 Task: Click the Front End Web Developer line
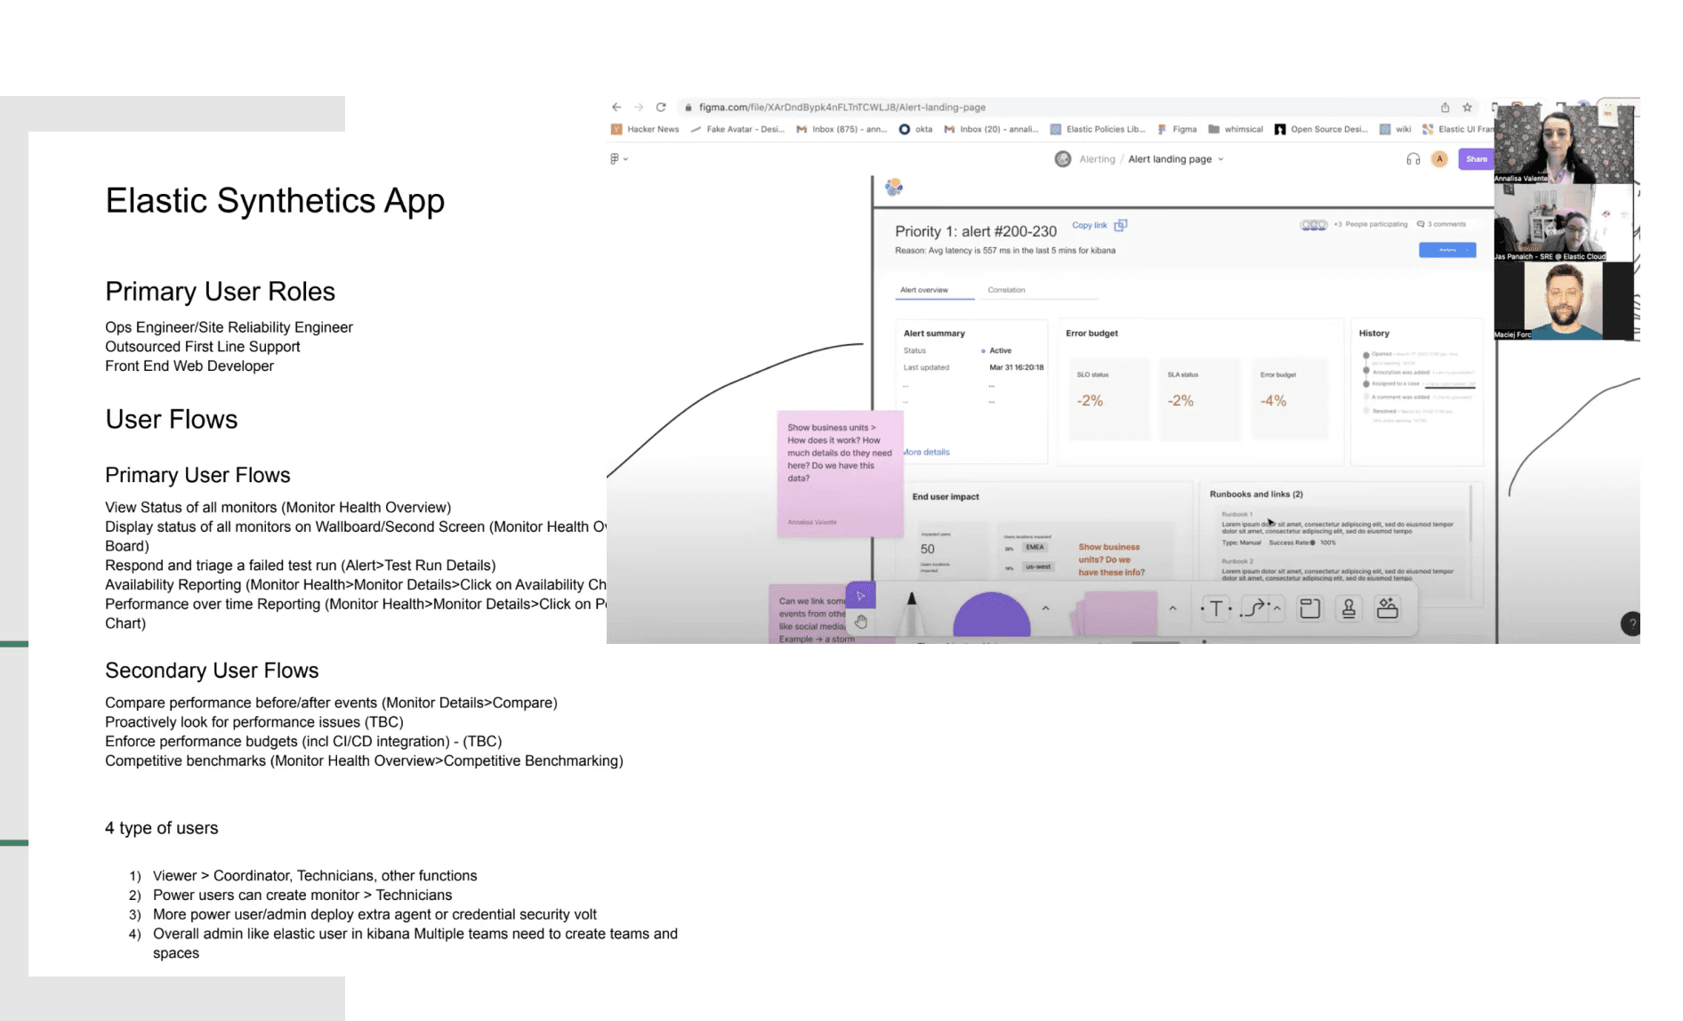click(x=189, y=366)
